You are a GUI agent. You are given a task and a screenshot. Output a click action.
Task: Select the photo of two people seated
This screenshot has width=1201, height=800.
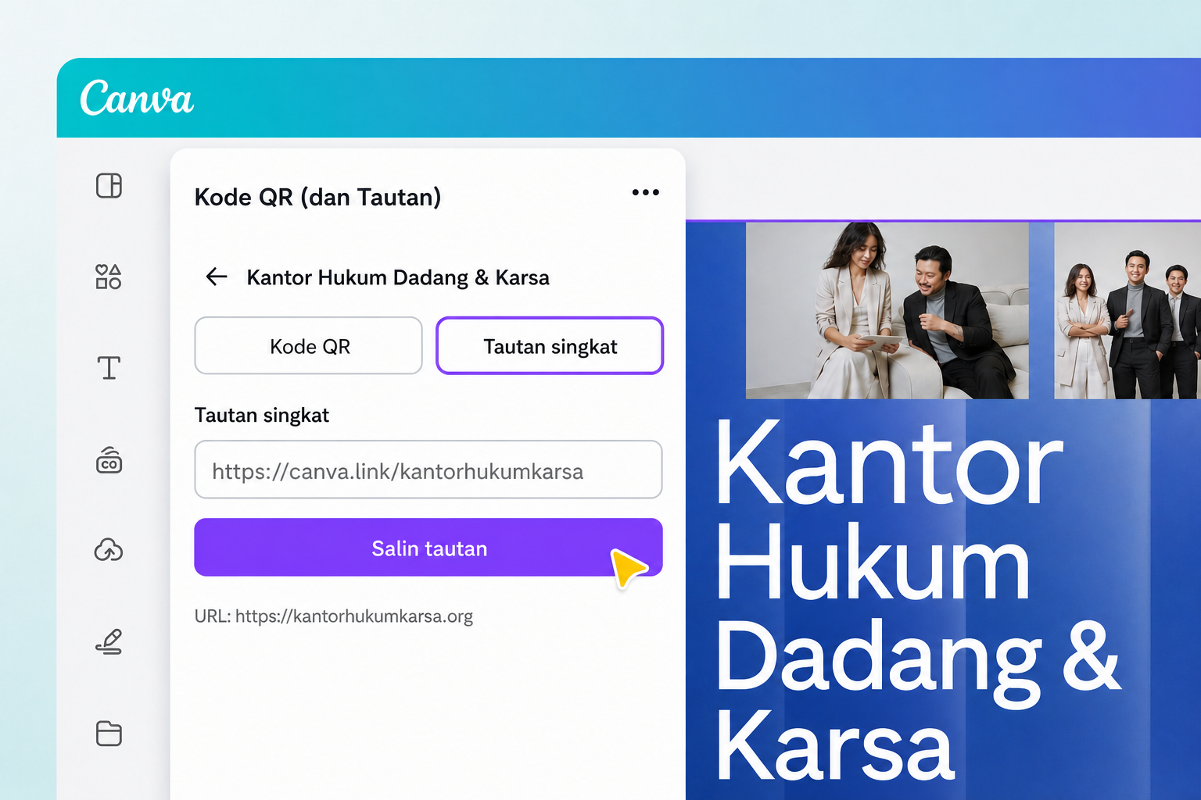pyautogui.click(x=887, y=311)
